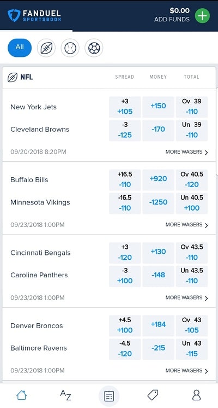
Task: Select the football sport filter icon
Action: 46,48
